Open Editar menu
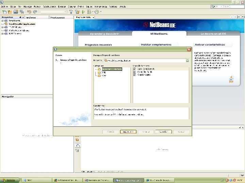 (x=13, y=6)
